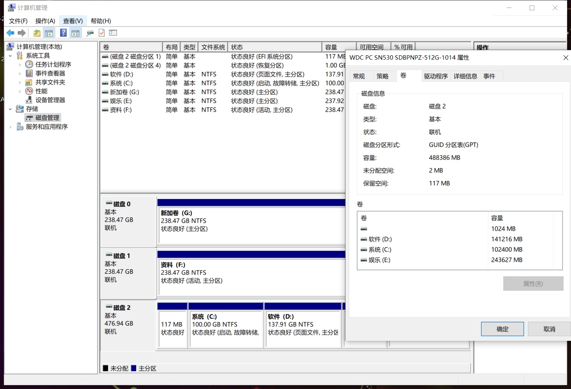This screenshot has width=571, height=389.
Task: Switch to the 驱动程序 tab
Action: [436, 76]
